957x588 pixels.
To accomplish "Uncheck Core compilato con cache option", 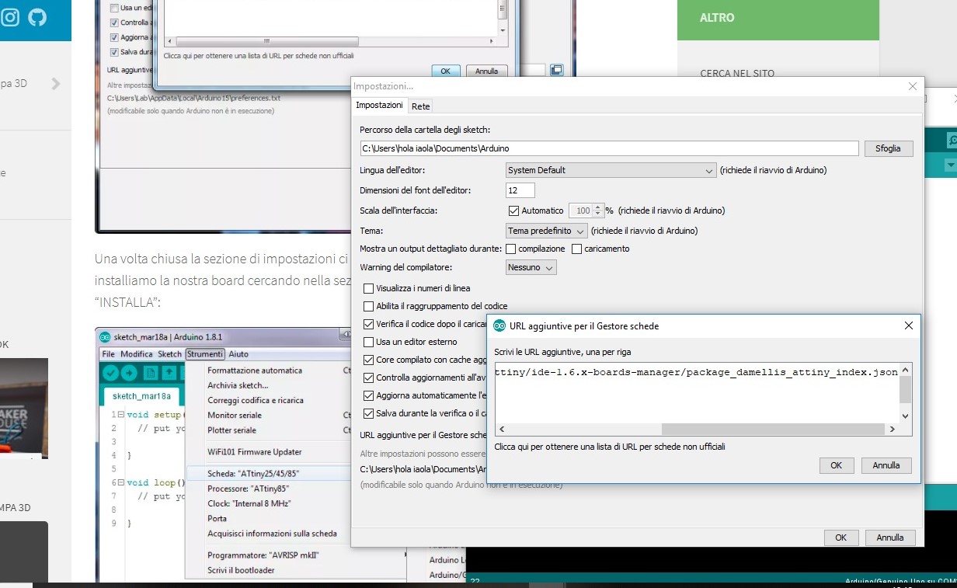I will point(369,360).
